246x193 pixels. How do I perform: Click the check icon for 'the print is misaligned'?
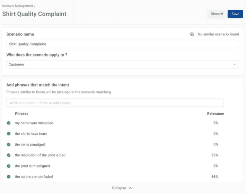tap(9, 166)
